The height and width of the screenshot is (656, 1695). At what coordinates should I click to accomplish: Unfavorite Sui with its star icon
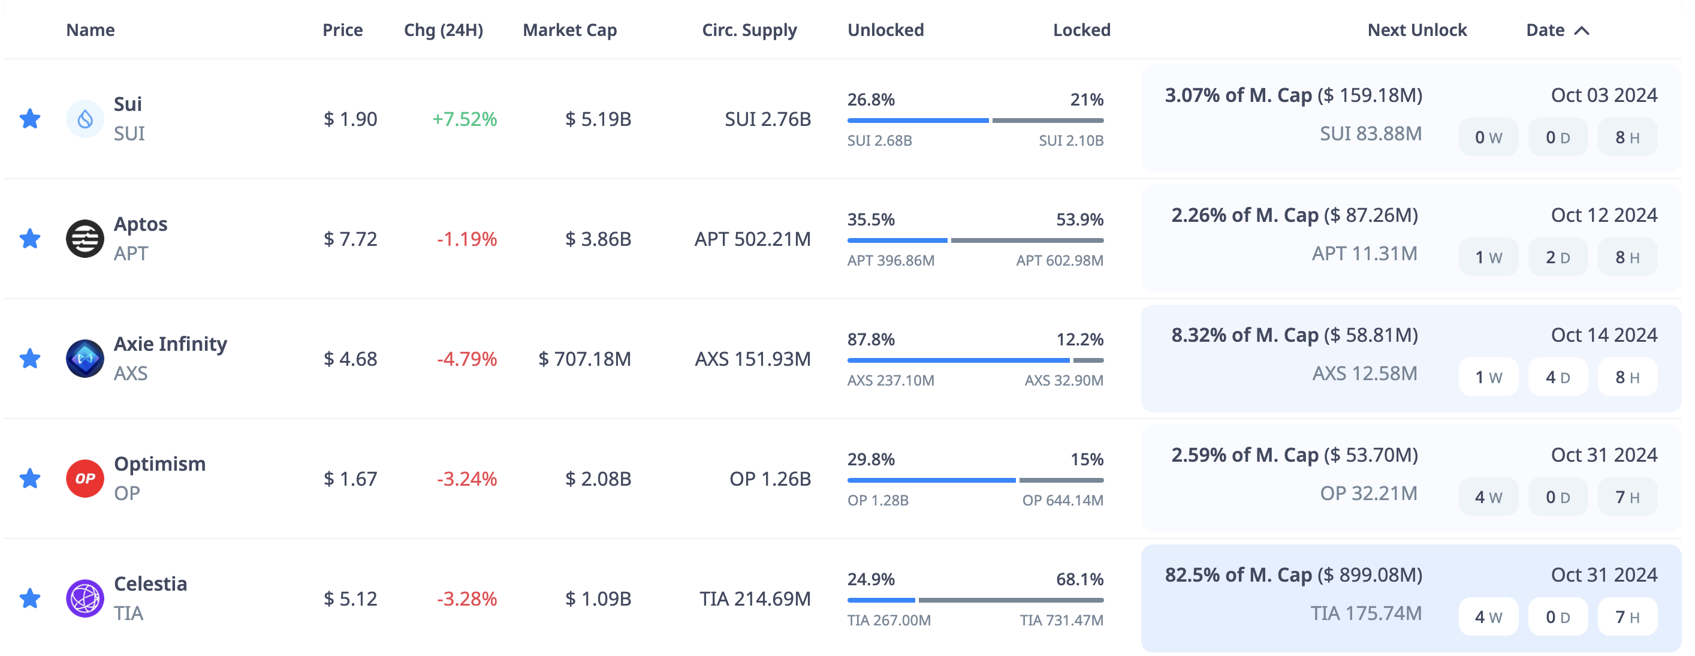pos(29,119)
